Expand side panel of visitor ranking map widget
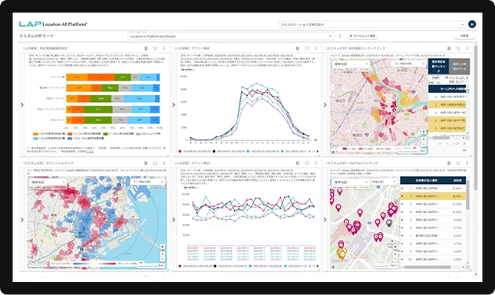 click(325, 105)
